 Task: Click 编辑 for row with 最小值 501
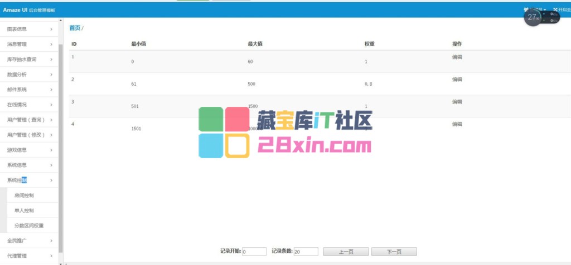click(457, 102)
